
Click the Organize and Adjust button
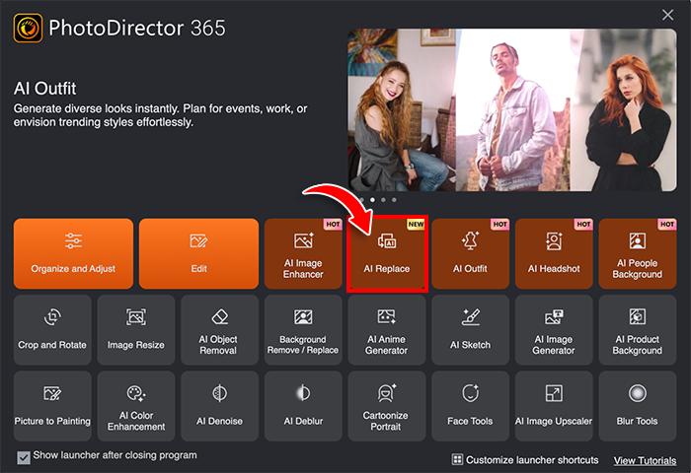(x=73, y=253)
